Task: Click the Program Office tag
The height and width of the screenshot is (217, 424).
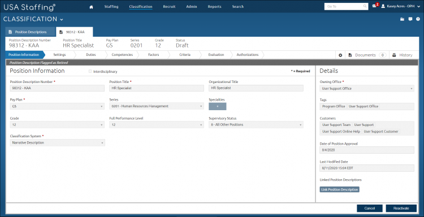Action: [x=334, y=106]
